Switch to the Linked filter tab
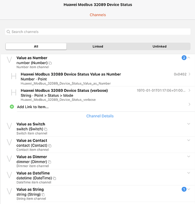The image size is (195, 204). [x=98, y=47]
